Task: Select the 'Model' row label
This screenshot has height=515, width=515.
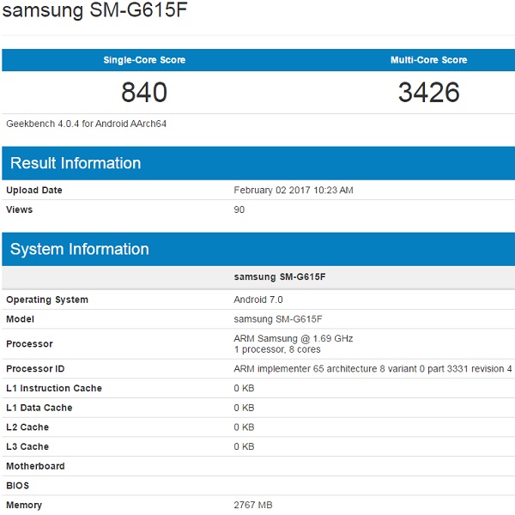Action: tap(20, 319)
